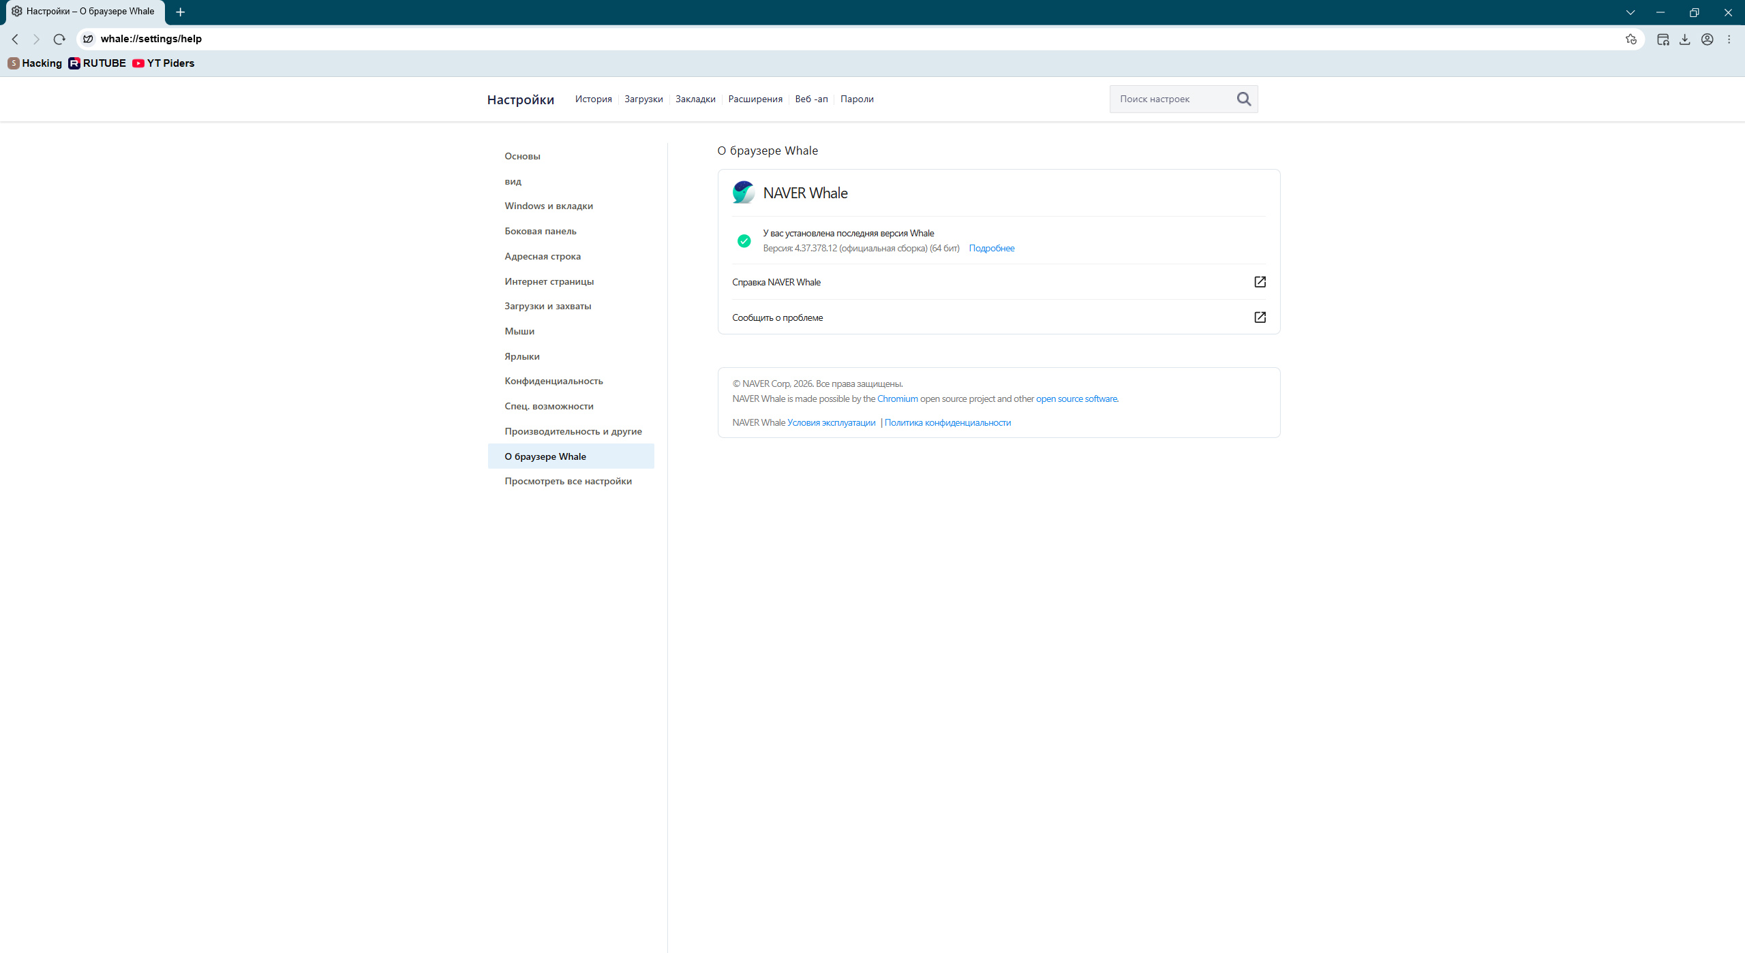
Task: Open the user profile icon
Action: (1708, 39)
